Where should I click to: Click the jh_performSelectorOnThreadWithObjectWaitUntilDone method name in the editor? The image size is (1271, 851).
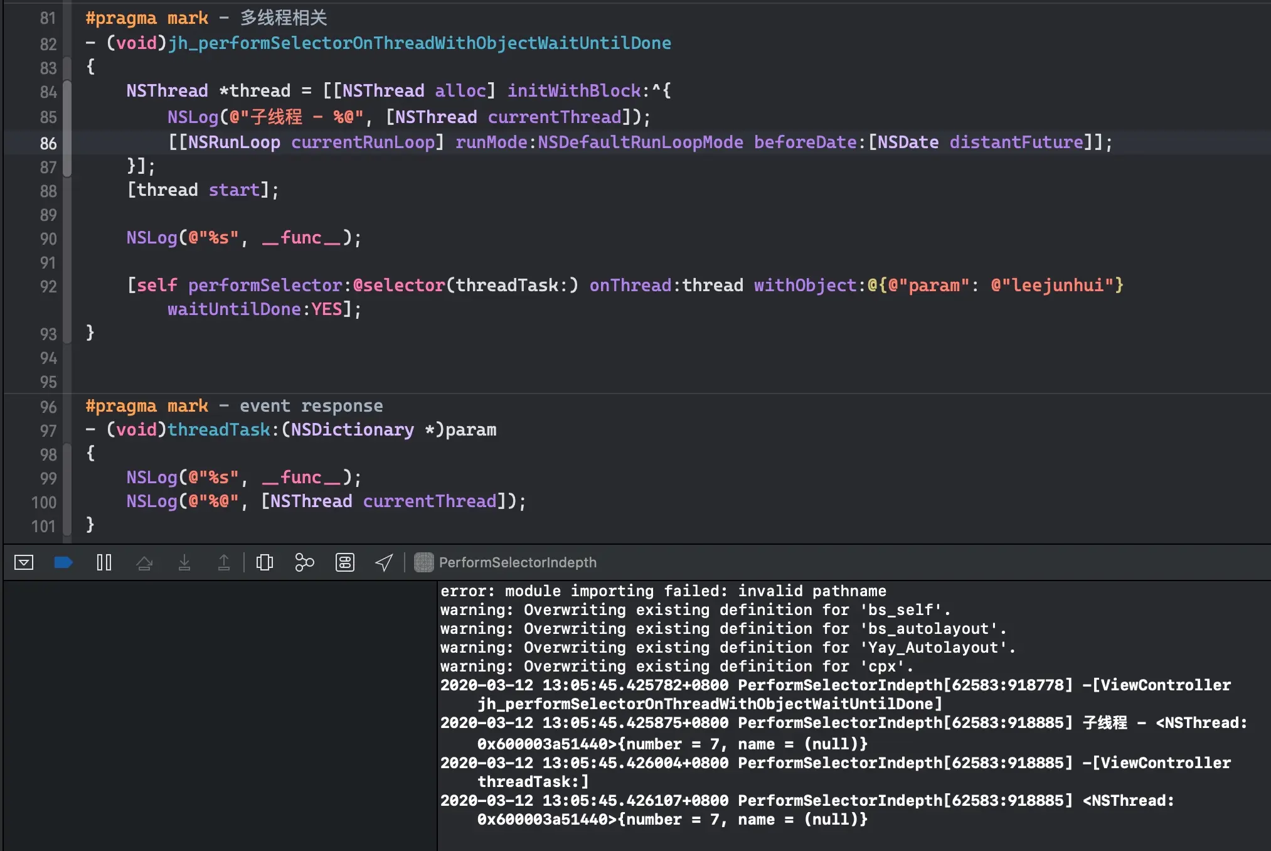click(419, 43)
